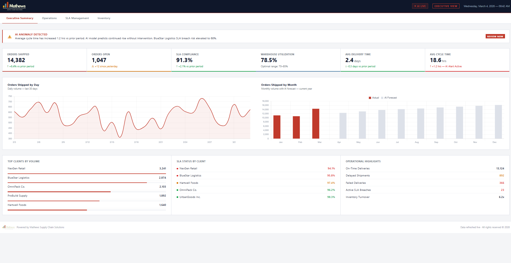This screenshot has width=511, height=263.
Task: Click the OmniPack Co. volume bar
Action: 59,192
